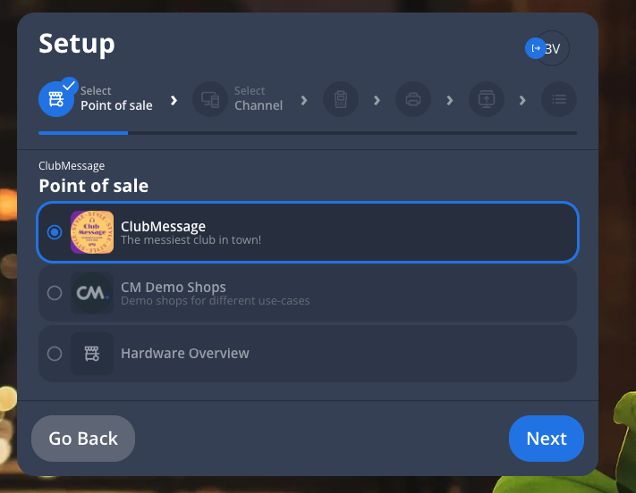Click the Go Back button
Image resolution: width=636 pixels, height=493 pixels.
point(83,439)
